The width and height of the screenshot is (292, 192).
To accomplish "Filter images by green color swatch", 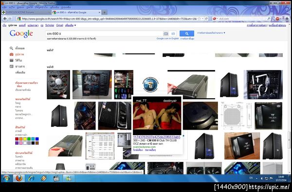I will (x=29, y=139).
